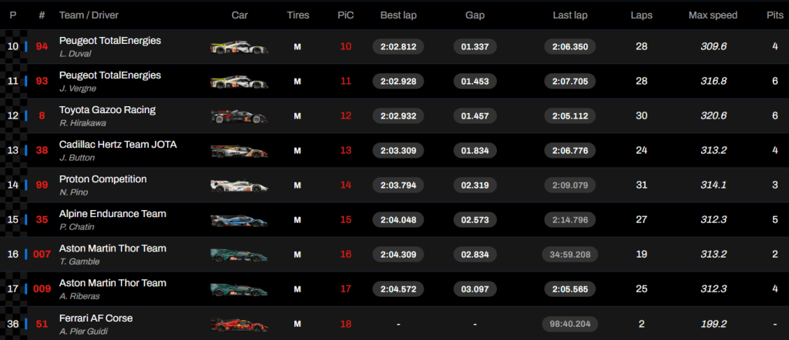Viewport: 789px width, 340px height.
Task: Click the Laps column header
Action: click(x=642, y=15)
